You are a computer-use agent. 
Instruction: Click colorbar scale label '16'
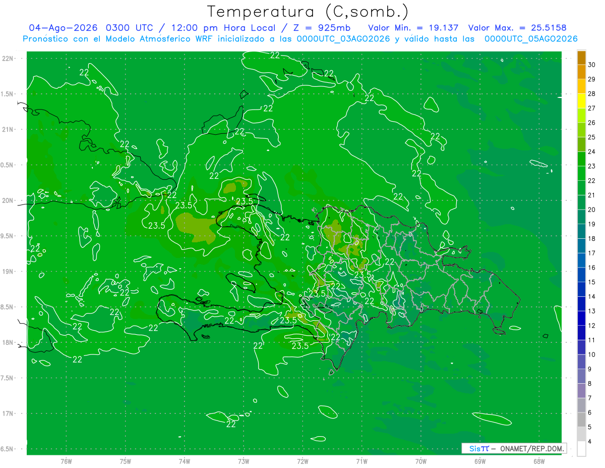[x=592, y=268]
